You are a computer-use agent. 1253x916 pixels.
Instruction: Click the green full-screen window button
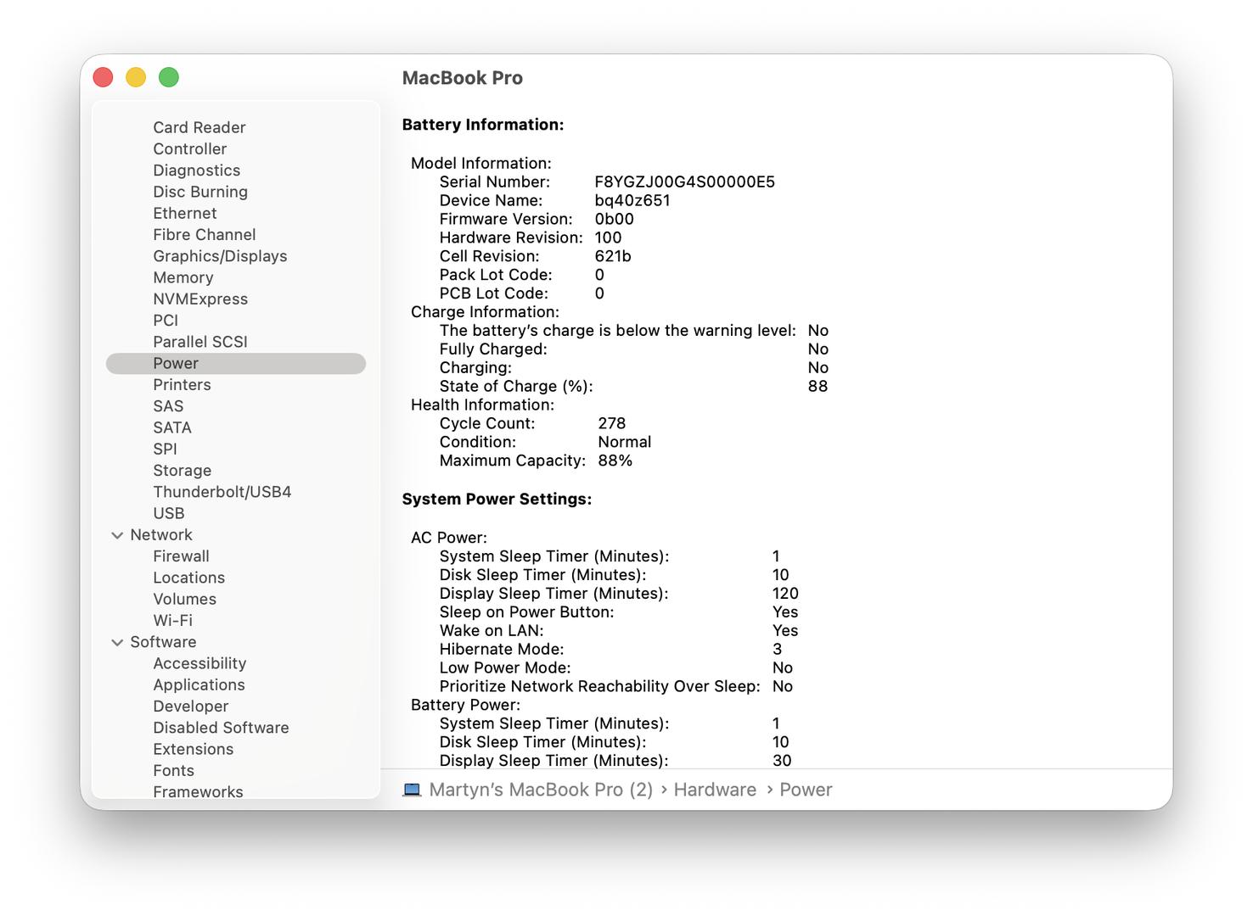[x=169, y=77]
